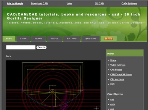Click the CAD drawing image
148x110 pixels.
[53, 85]
